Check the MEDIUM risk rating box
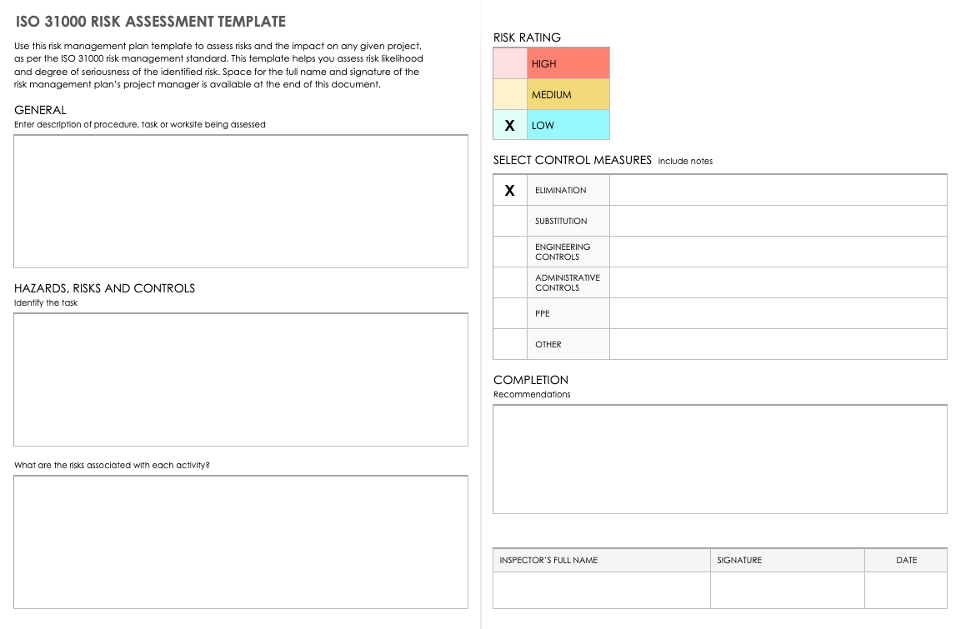This screenshot has width=961, height=629. (x=510, y=94)
